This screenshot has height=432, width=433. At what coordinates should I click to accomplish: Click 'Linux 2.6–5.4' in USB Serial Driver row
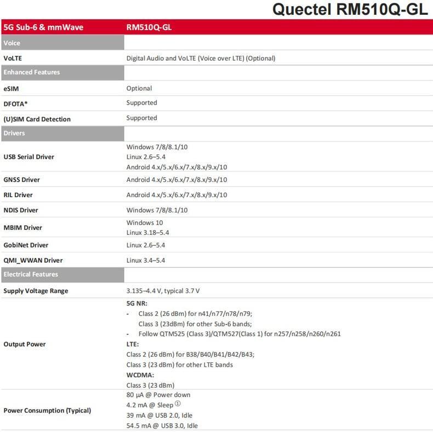(x=146, y=157)
